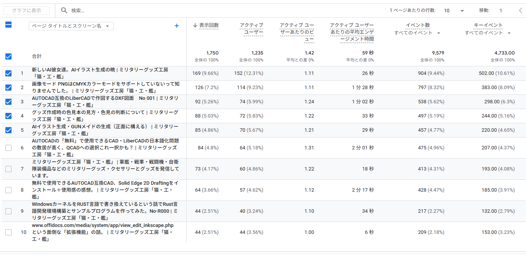
Task: Click total event count 9,579
Action: coord(438,53)
